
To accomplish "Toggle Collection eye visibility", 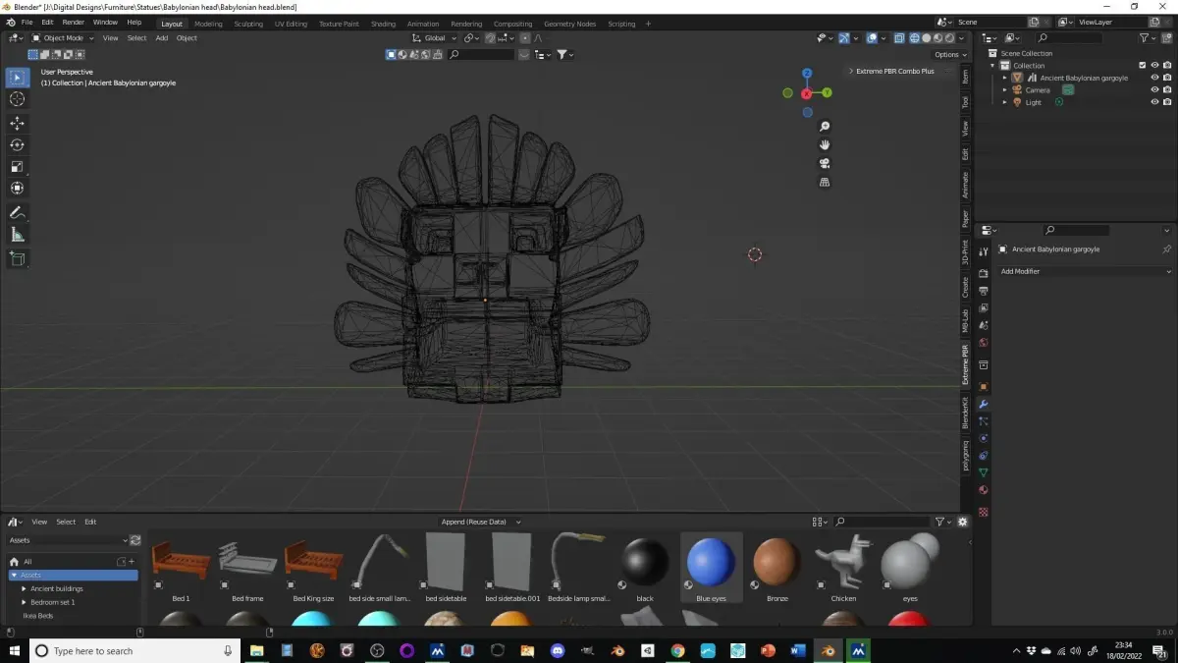I will pos(1154,66).
